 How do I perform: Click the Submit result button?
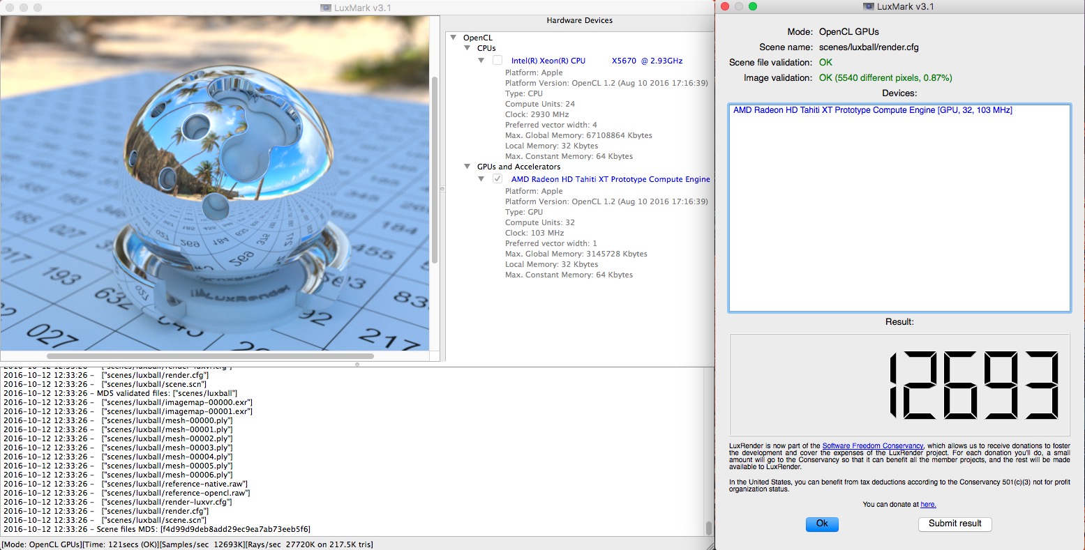pos(955,524)
